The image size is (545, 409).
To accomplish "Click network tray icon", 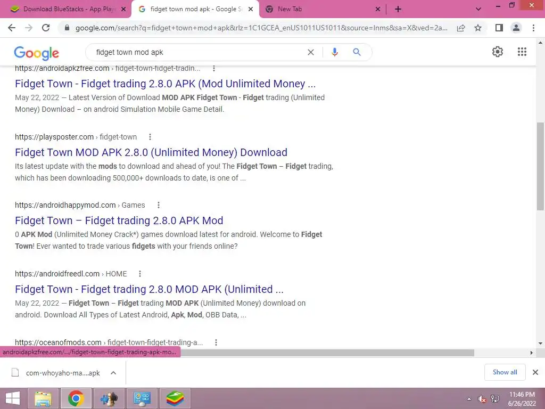I will [x=495, y=399].
